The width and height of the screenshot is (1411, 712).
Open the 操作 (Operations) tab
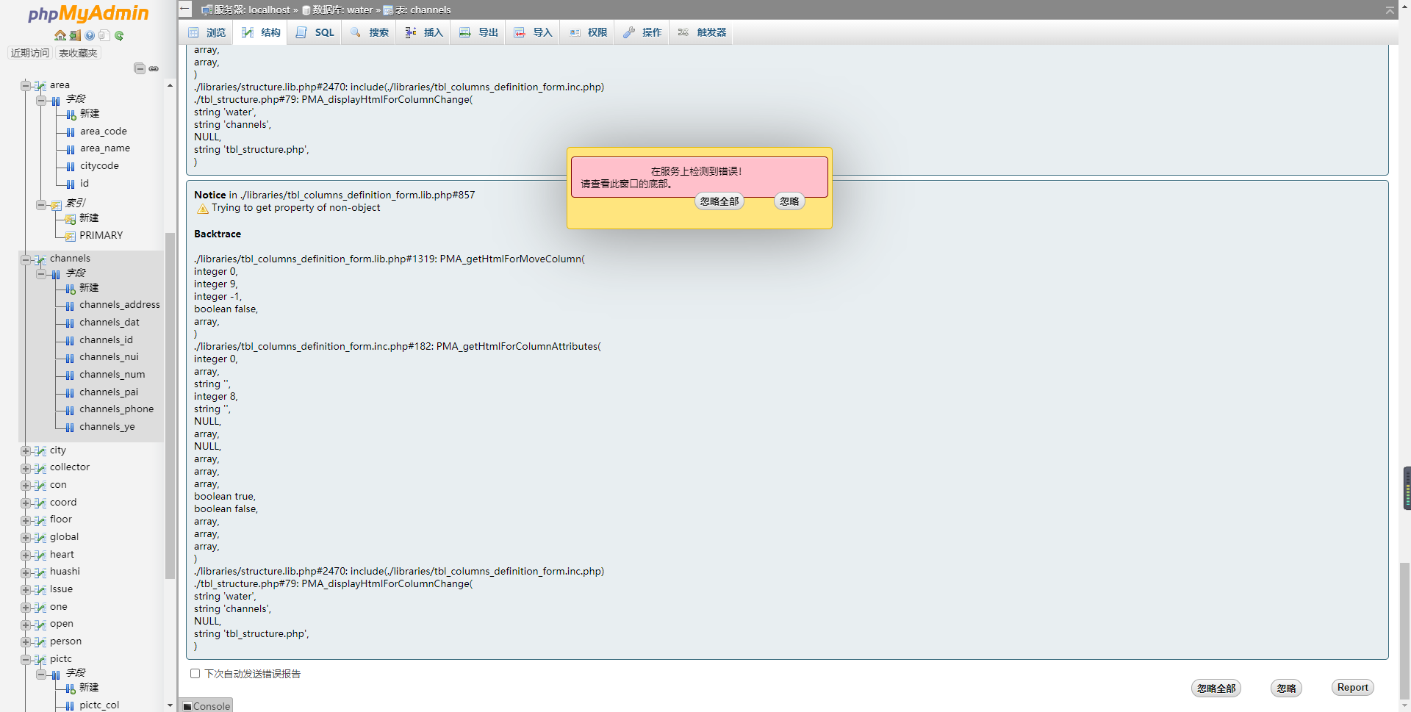[x=642, y=32]
